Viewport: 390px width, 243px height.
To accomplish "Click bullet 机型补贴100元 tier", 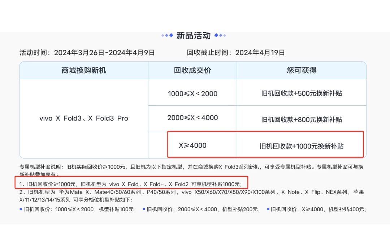I will [x=78, y=209].
